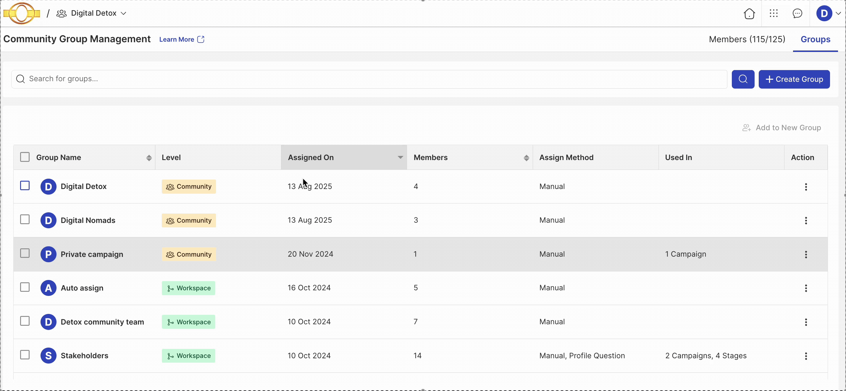Click the blue search button

[x=743, y=79]
